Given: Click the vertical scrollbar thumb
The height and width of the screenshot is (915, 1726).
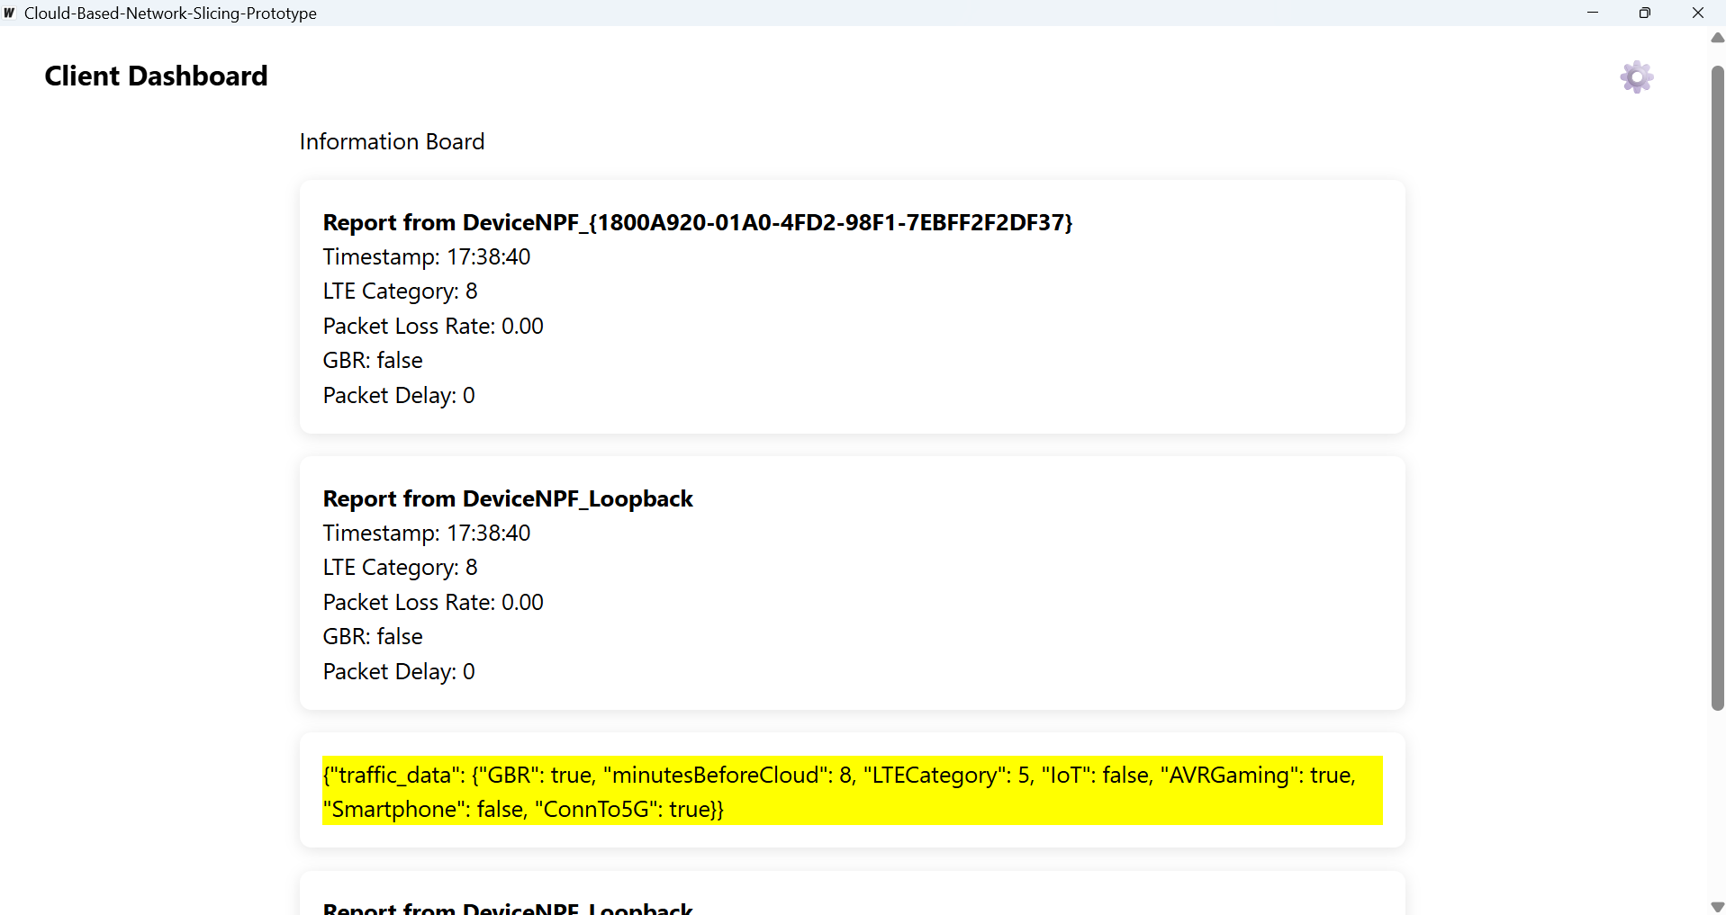Looking at the screenshot, I should point(1717,388).
